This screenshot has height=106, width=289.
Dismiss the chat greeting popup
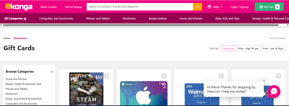coord(264,81)
